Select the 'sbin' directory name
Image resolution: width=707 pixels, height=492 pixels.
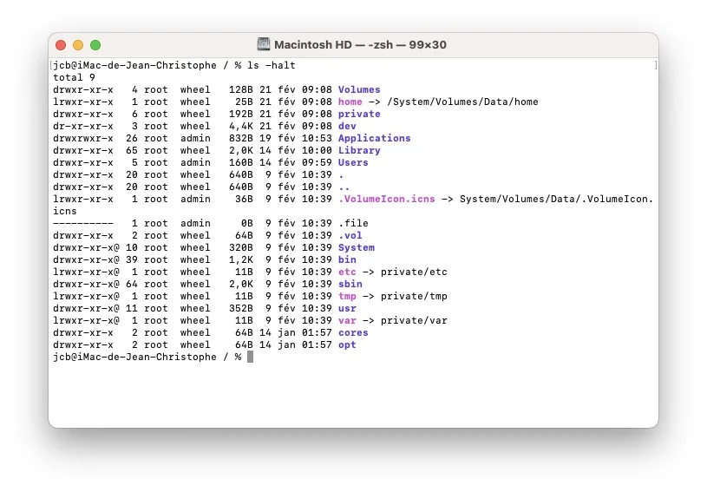350,285
